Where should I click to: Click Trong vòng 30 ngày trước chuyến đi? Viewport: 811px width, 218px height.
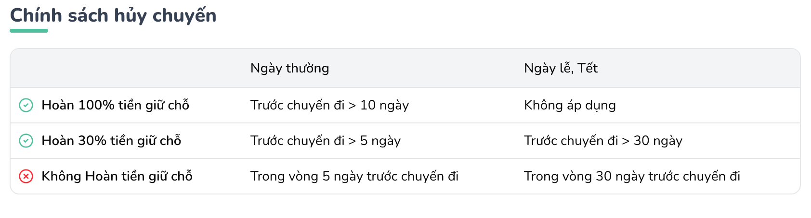coord(632,176)
